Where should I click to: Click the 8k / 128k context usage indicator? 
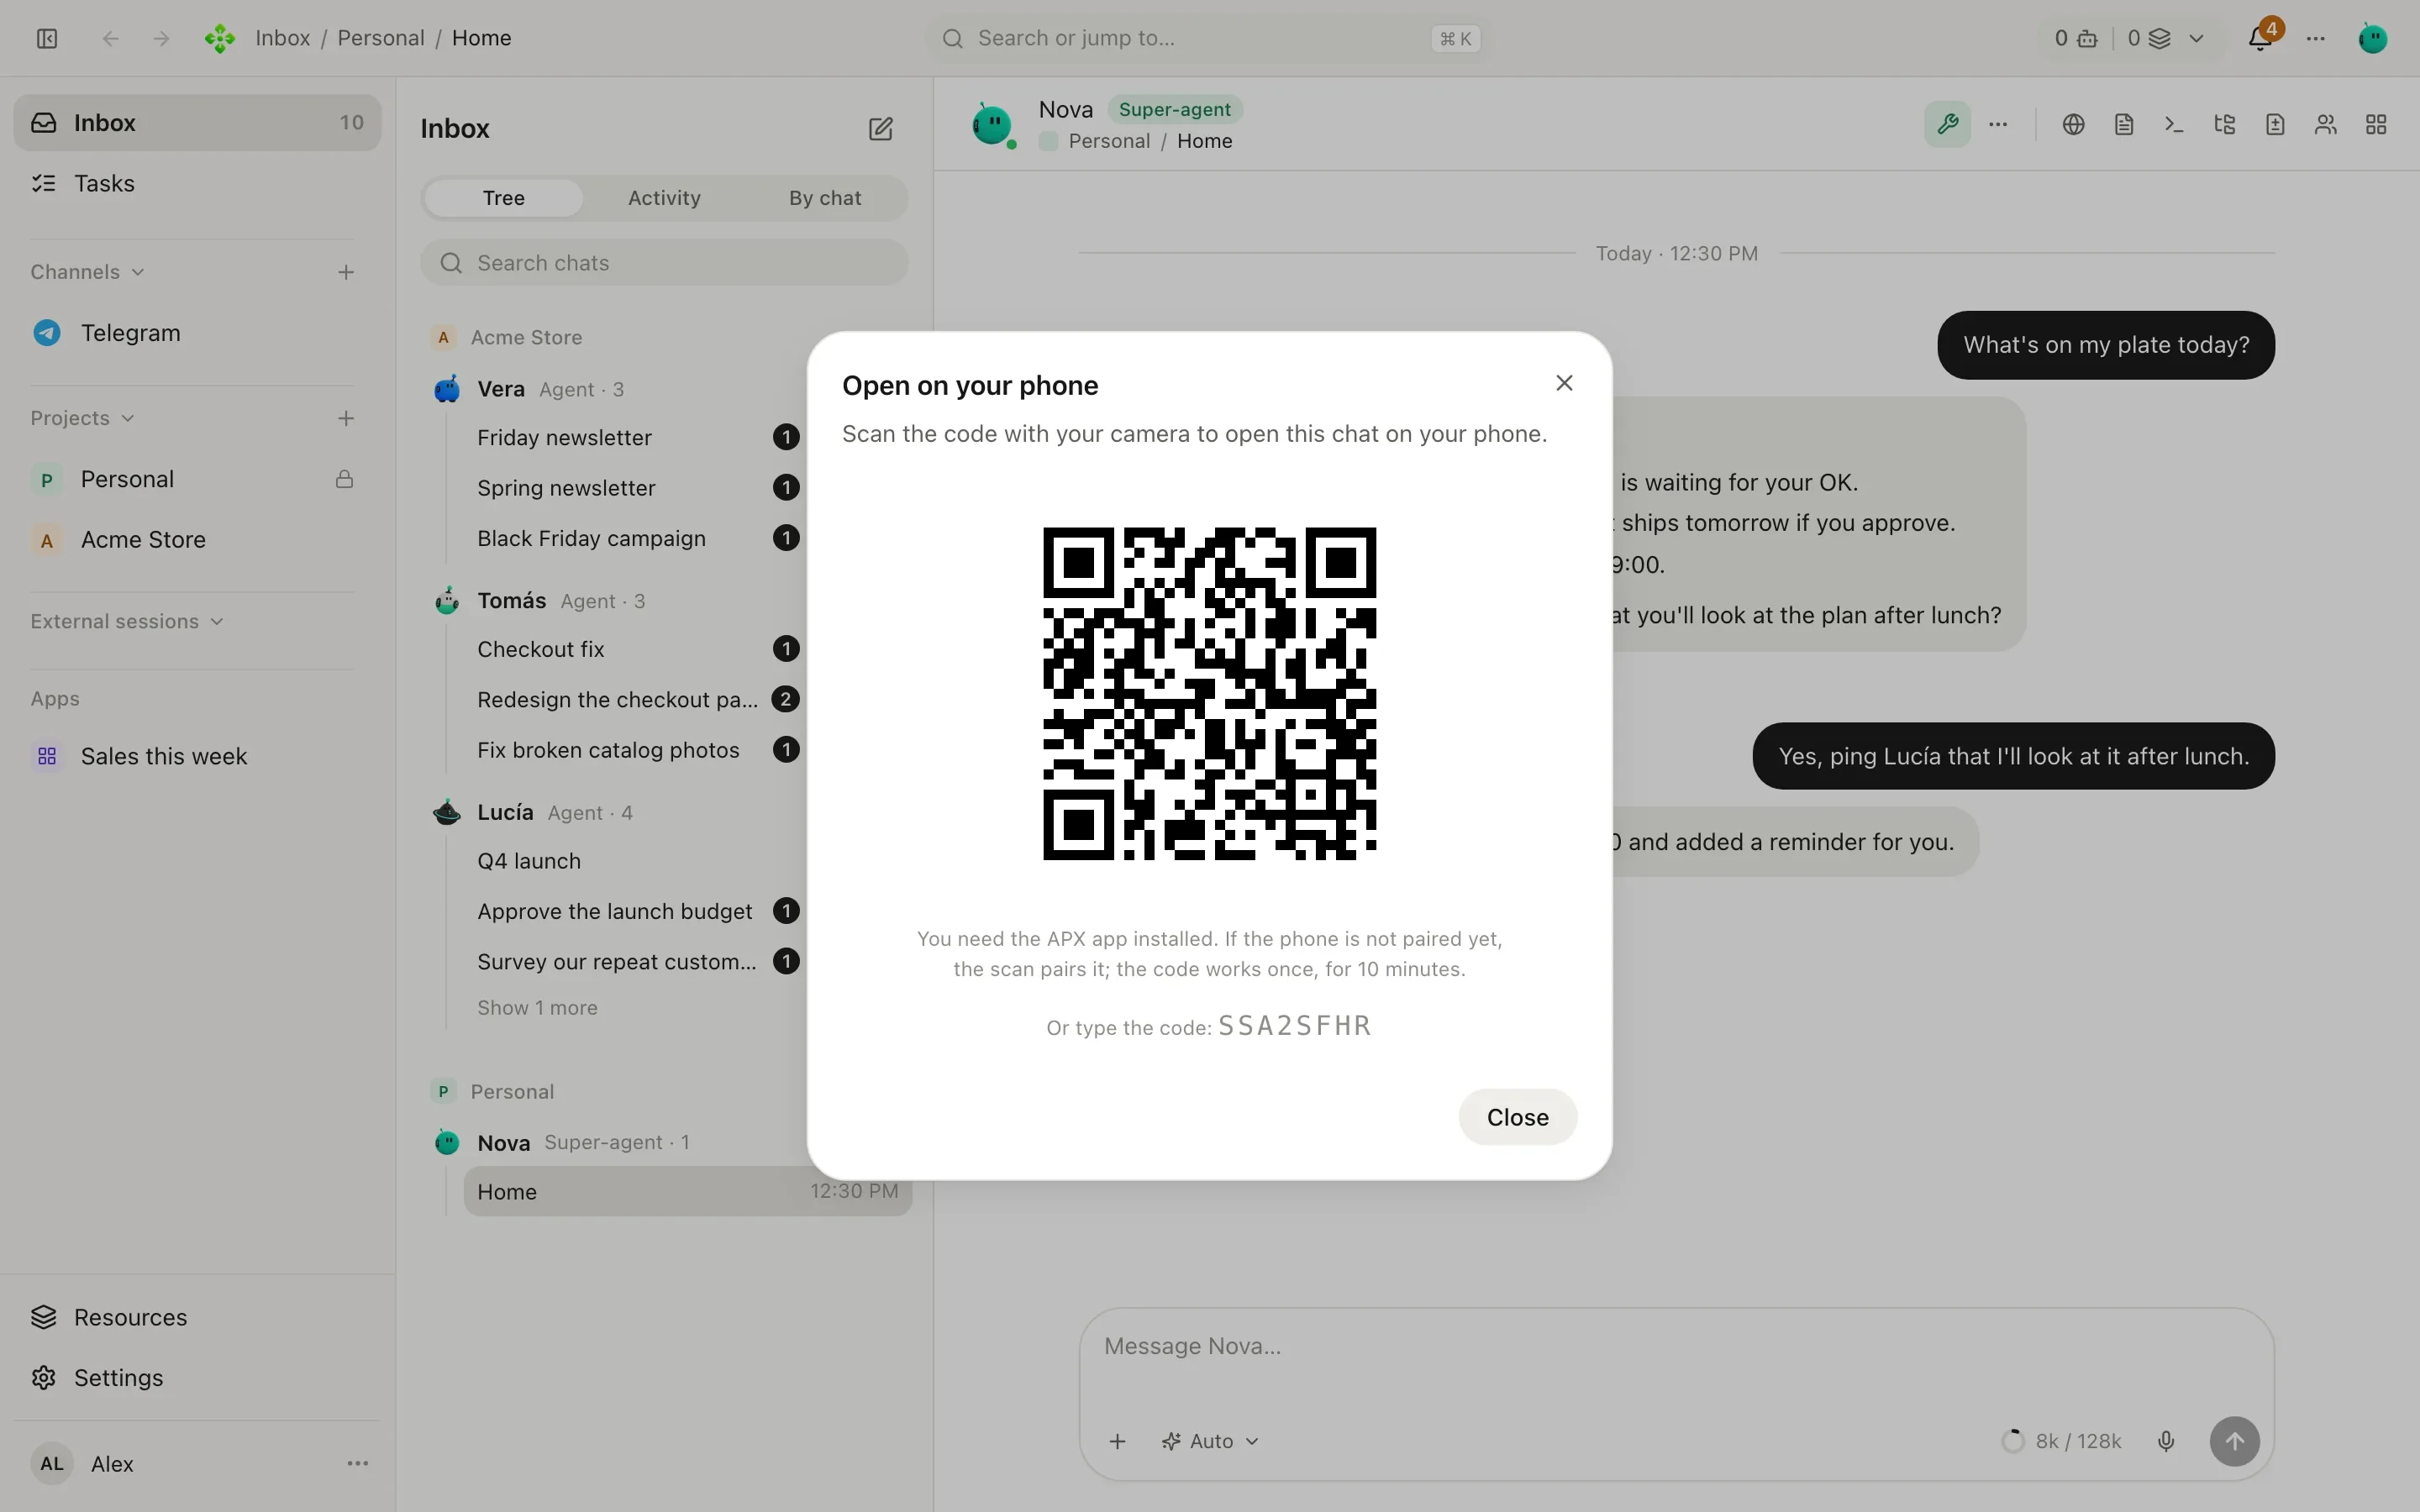2061,1441
